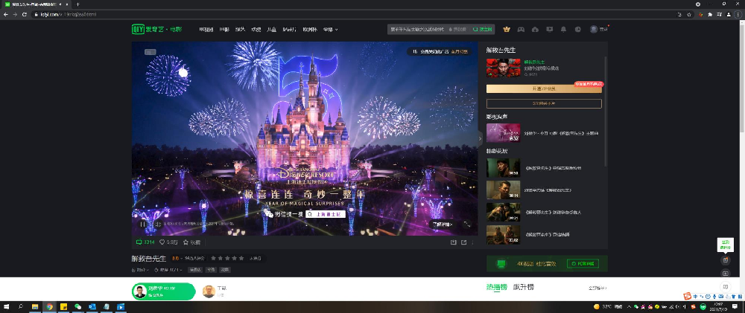Open the game controller icon in header
Screen dimensions: 745x313
pos(521,30)
